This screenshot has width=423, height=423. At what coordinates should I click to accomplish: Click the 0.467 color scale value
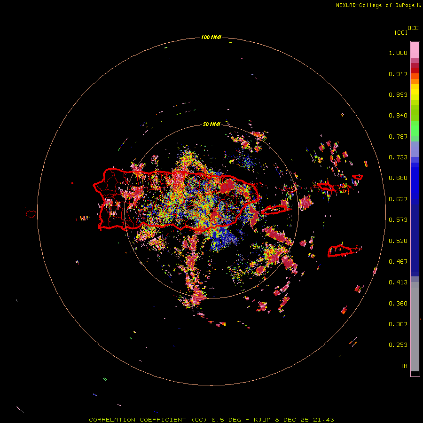[398, 262]
